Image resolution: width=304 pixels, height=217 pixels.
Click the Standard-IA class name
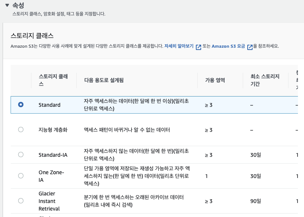53,155
